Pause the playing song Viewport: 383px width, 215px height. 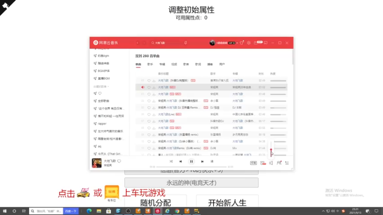pyautogui.click(x=191, y=161)
